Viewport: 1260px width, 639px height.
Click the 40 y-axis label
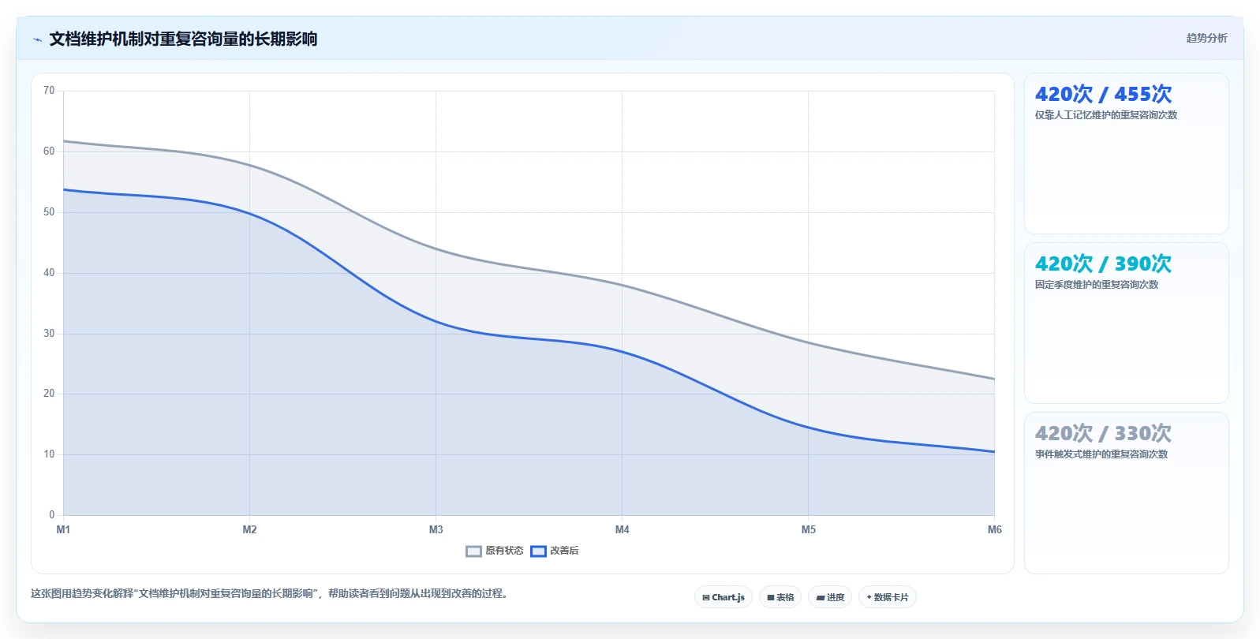pyautogui.click(x=49, y=273)
